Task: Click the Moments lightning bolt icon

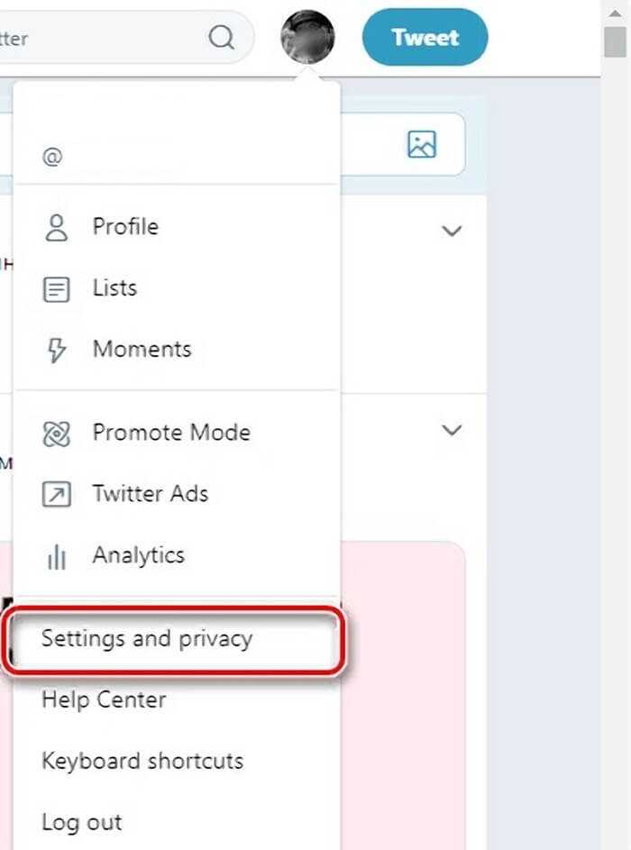Action: click(x=57, y=350)
